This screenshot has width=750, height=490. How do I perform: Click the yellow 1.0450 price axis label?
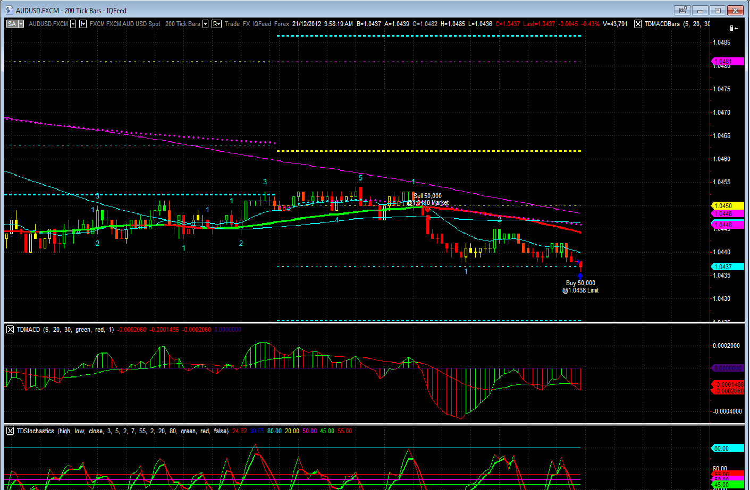pyautogui.click(x=727, y=205)
